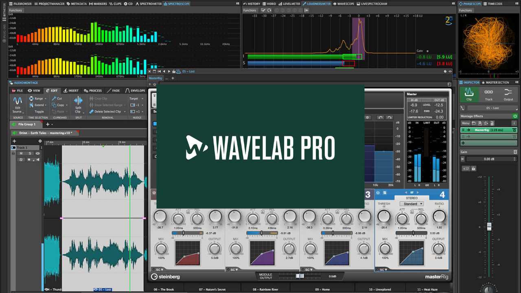Viewport: 521px width, 293px height.
Task: Click the Range time selection icon
Action: coord(31,98)
